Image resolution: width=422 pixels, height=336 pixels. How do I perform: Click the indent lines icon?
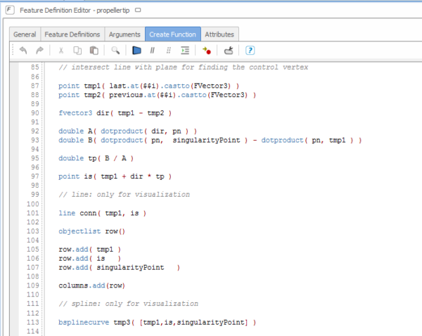(x=185, y=51)
